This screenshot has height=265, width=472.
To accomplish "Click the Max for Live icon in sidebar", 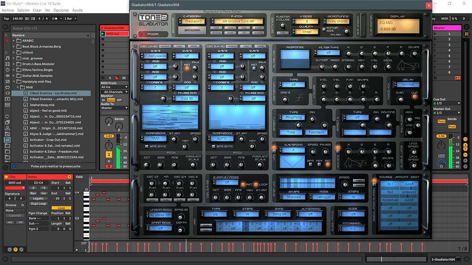I will coord(7,87).
